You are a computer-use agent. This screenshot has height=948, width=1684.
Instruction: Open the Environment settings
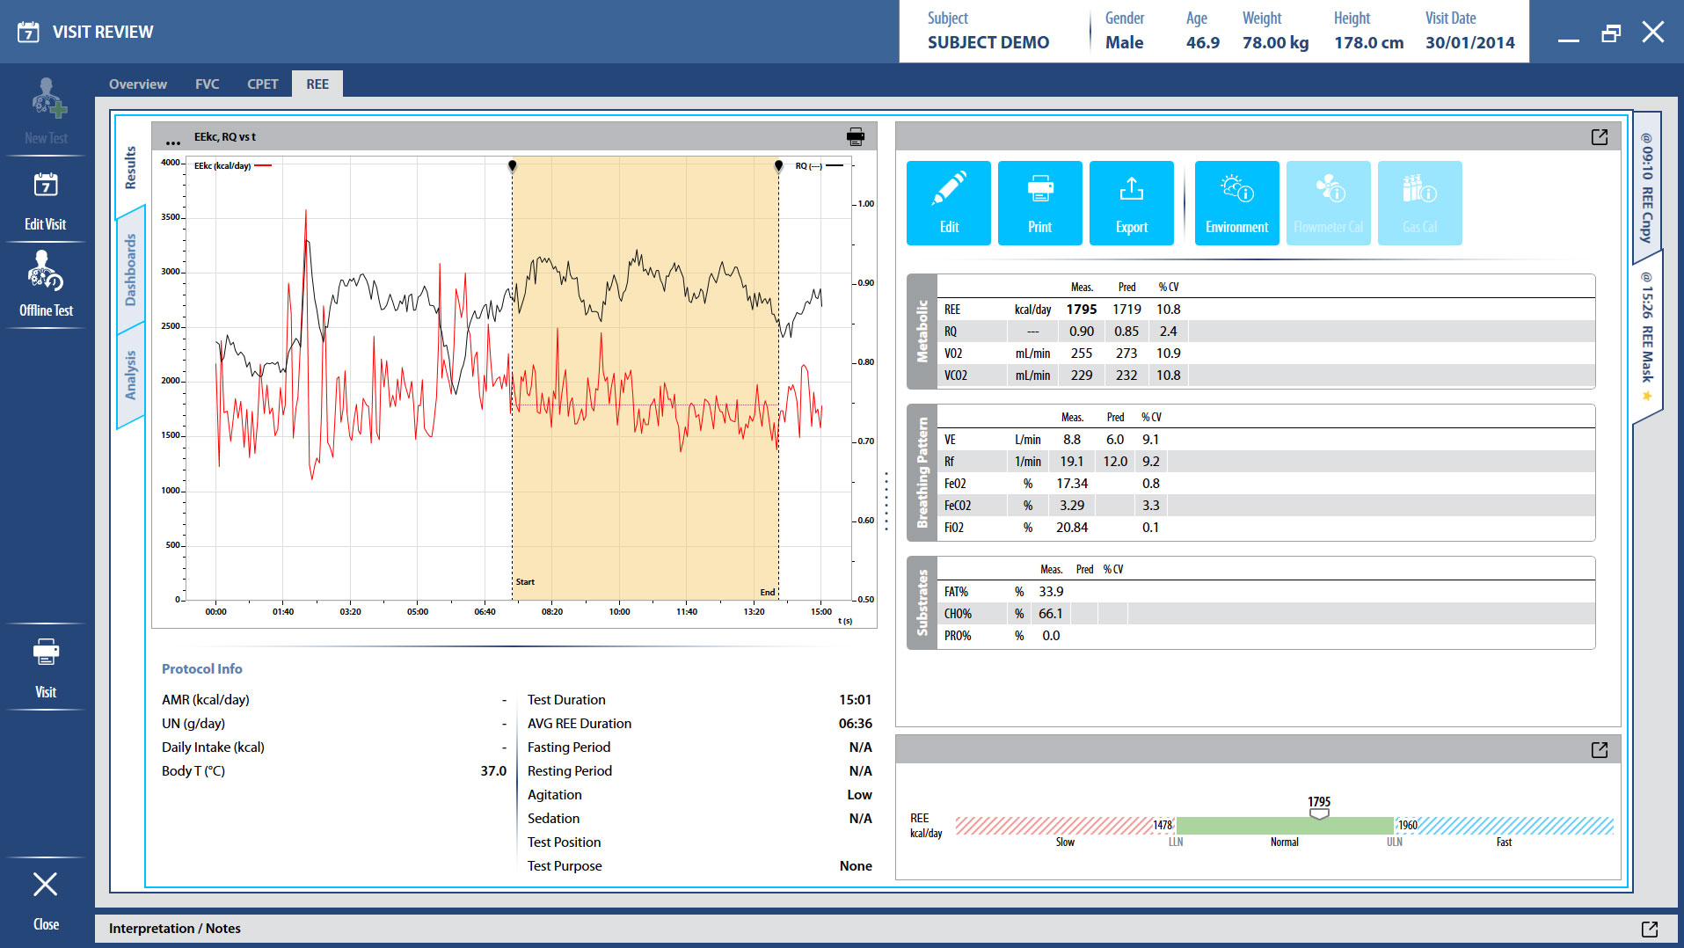tap(1236, 203)
